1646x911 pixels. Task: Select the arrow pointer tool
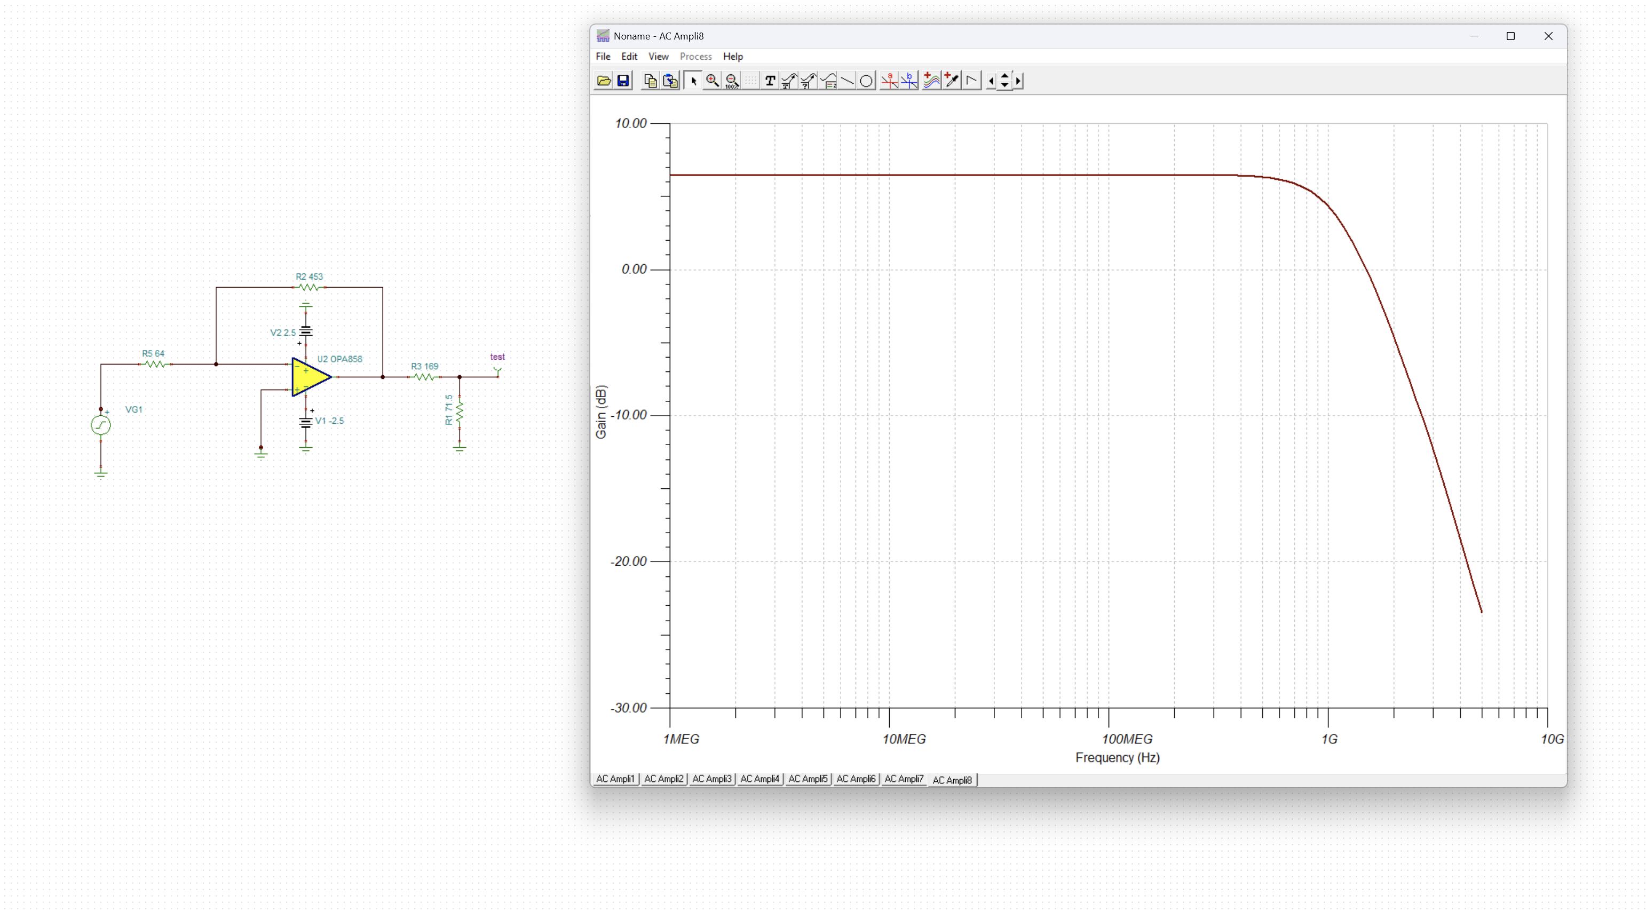point(693,81)
